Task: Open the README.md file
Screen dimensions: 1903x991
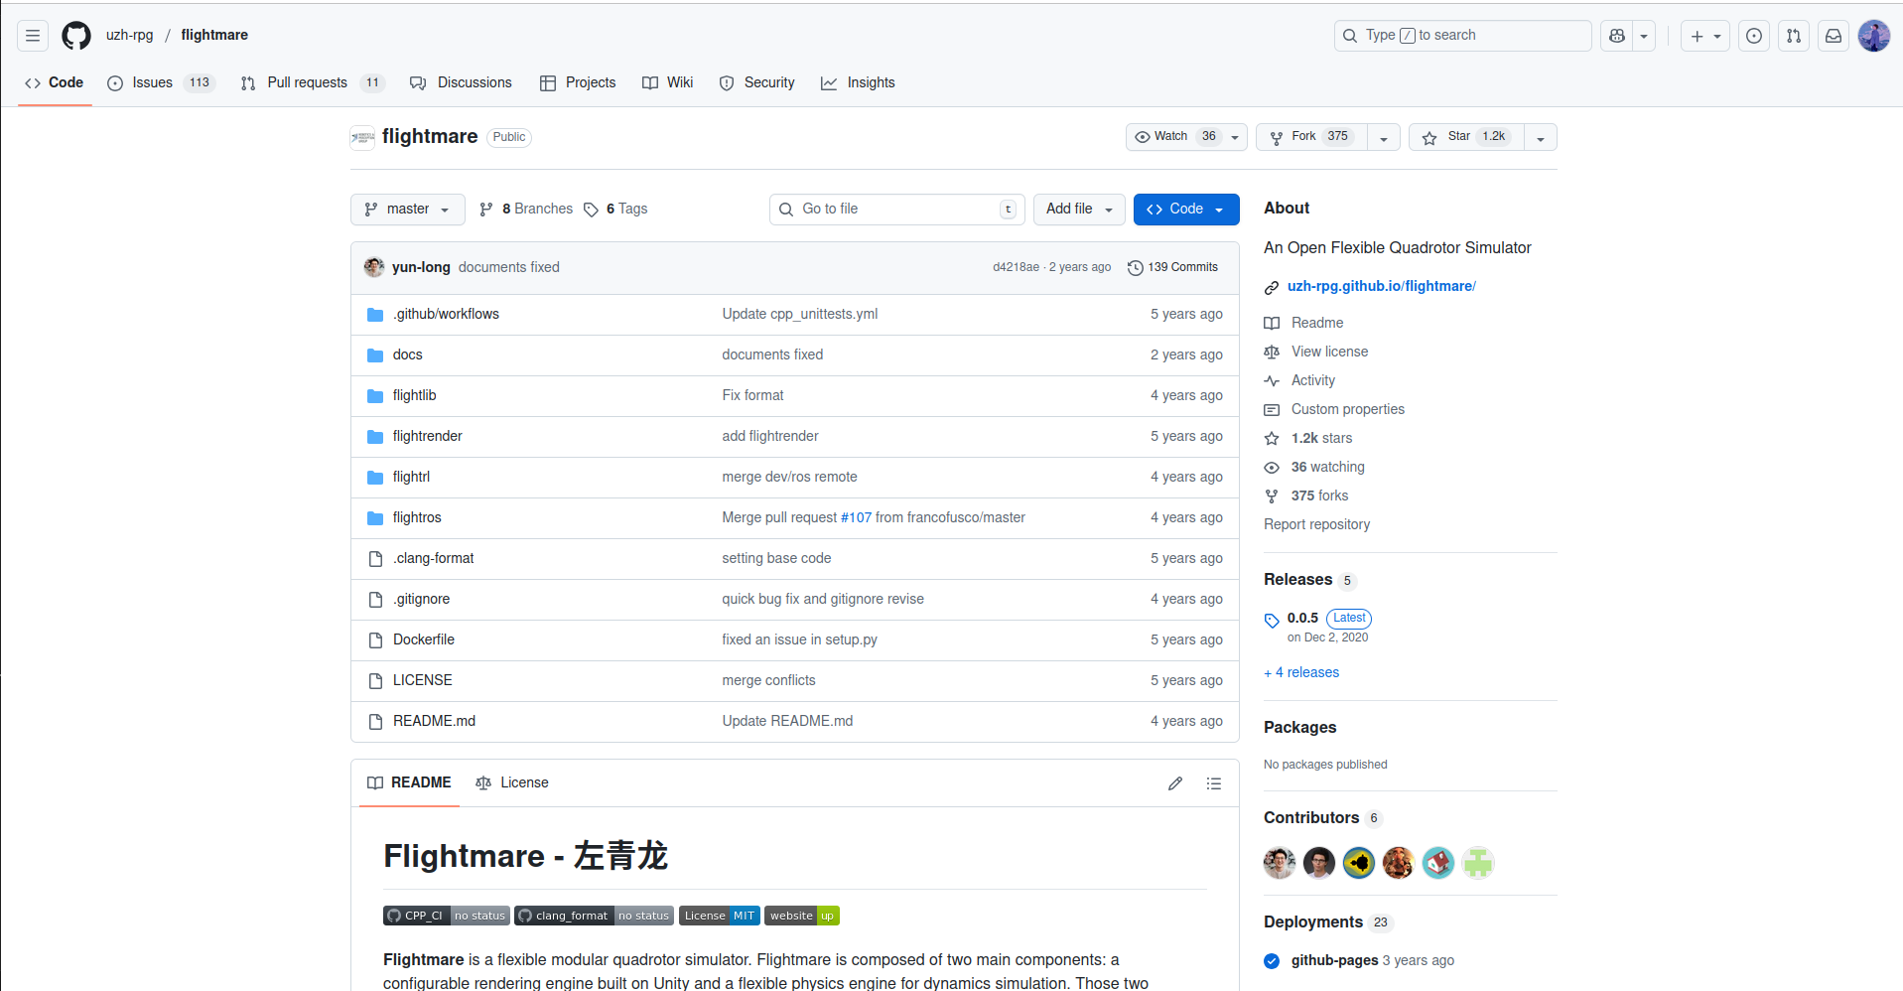Action: coord(434,721)
